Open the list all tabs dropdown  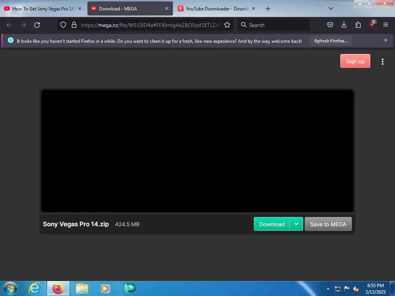point(331,8)
